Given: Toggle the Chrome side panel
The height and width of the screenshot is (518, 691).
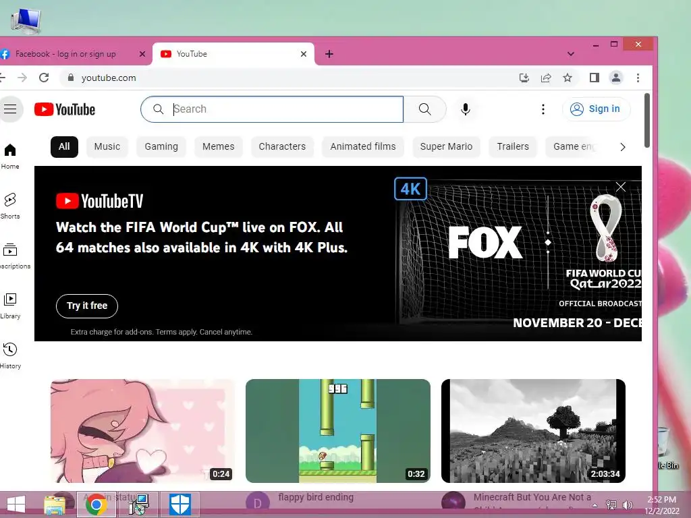Looking at the screenshot, I should [x=594, y=78].
